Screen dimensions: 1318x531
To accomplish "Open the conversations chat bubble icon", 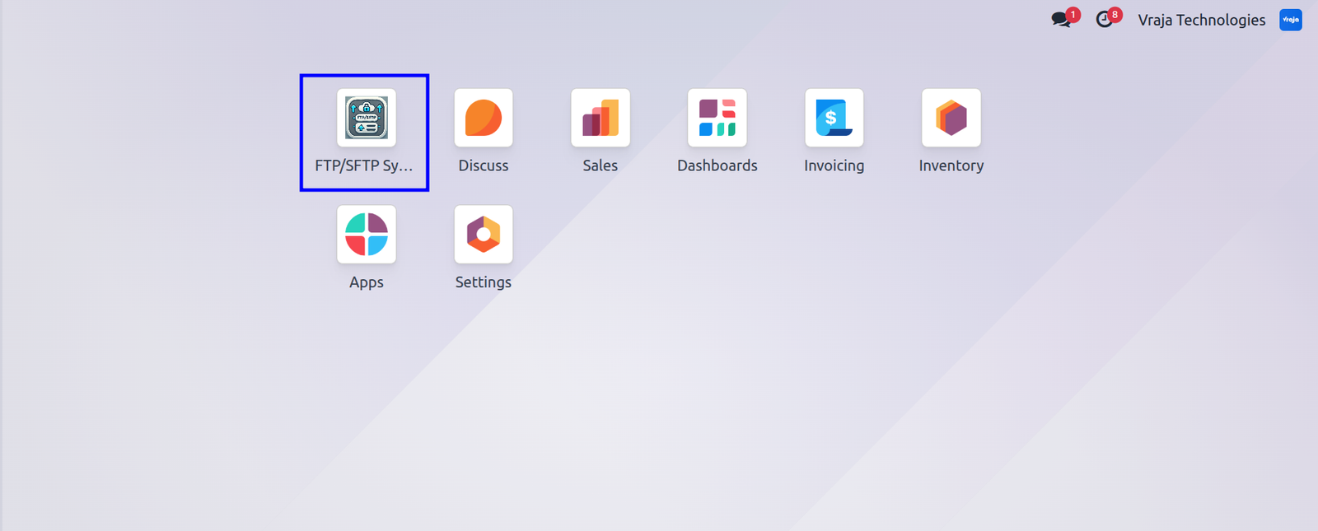I will pyautogui.click(x=1063, y=19).
